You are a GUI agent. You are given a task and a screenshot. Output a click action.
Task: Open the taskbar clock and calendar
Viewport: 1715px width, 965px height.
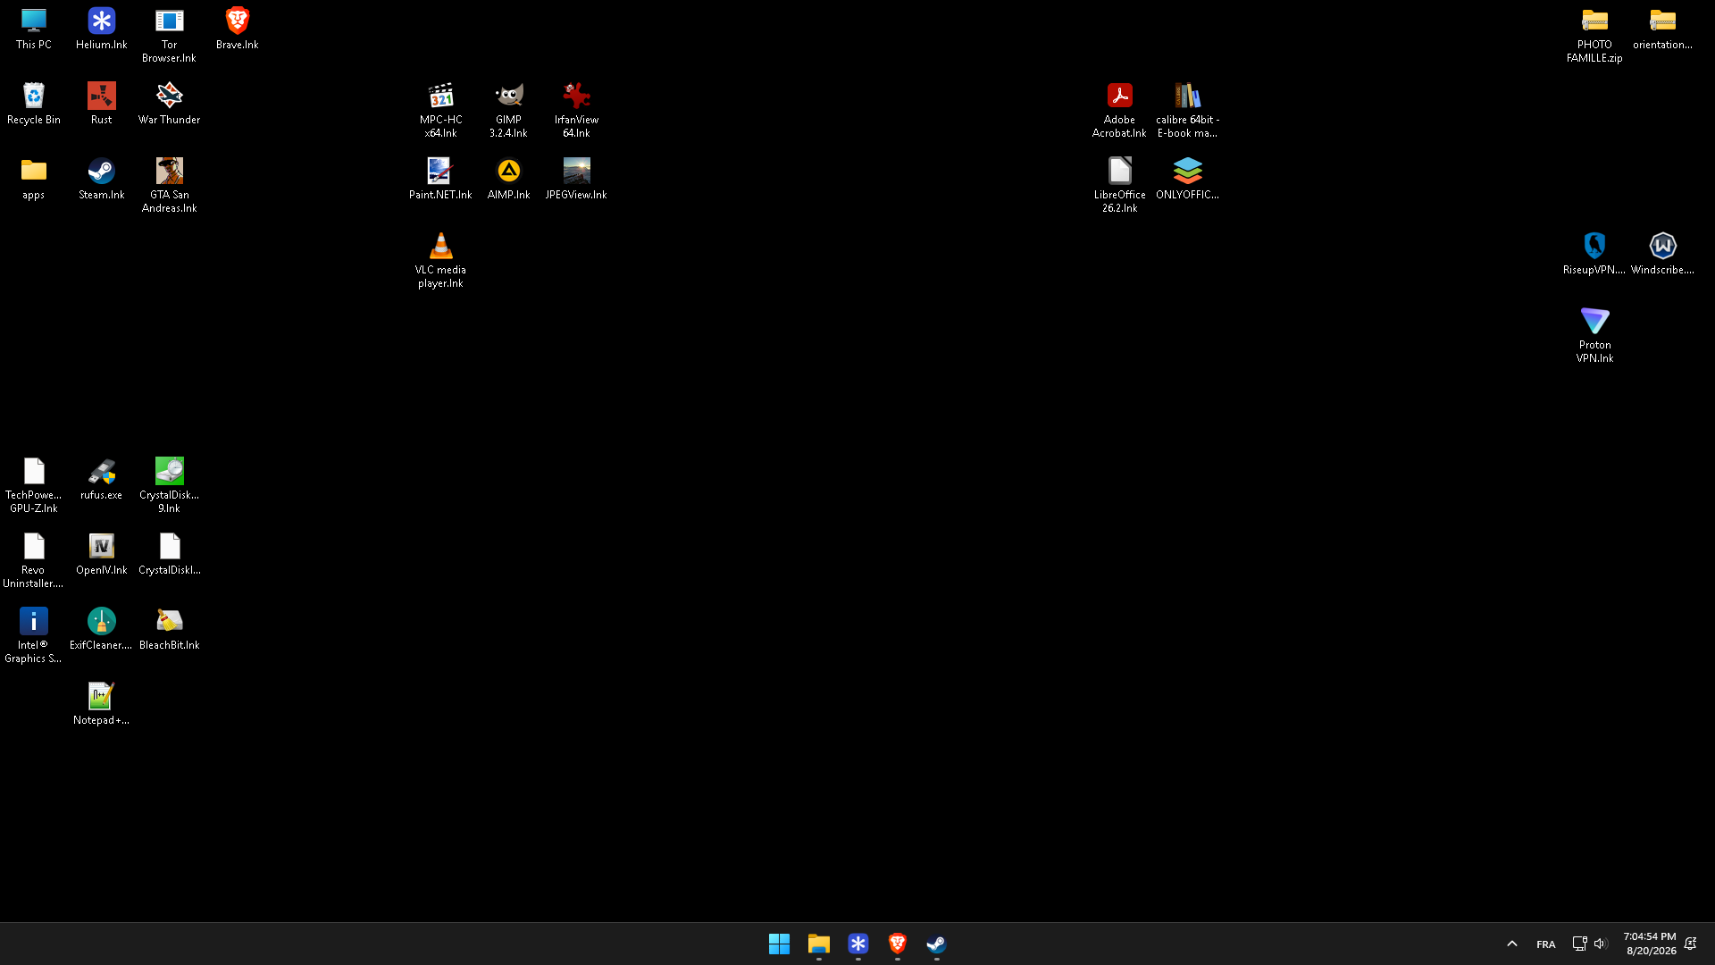[x=1650, y=944]
